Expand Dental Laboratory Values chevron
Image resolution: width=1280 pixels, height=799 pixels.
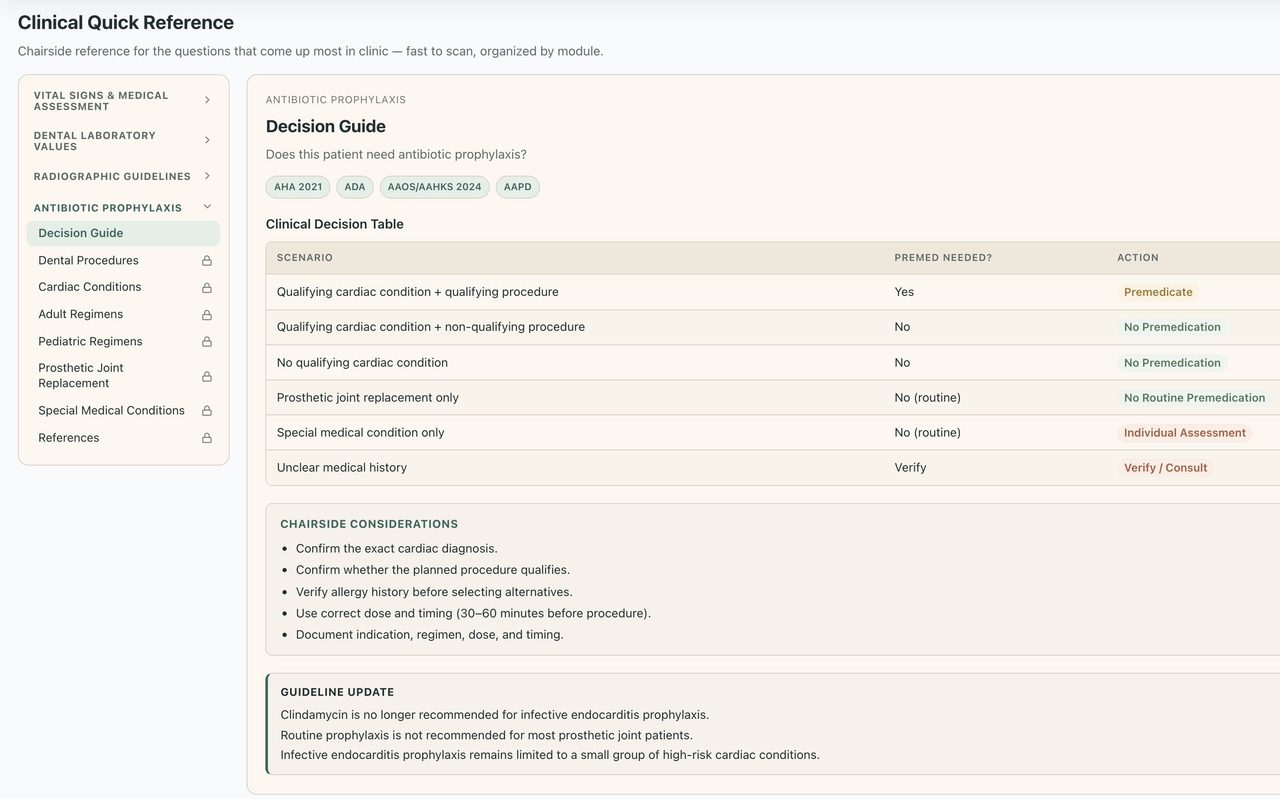[x=207, y=140]
